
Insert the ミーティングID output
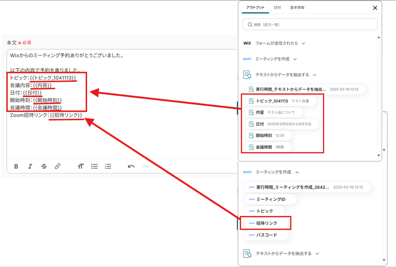(271, 199)
